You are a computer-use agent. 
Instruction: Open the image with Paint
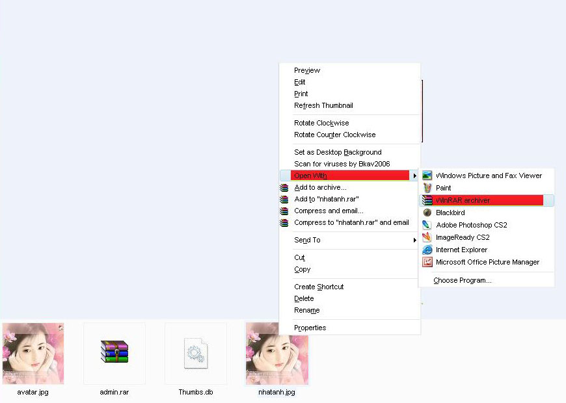(487, 188)
